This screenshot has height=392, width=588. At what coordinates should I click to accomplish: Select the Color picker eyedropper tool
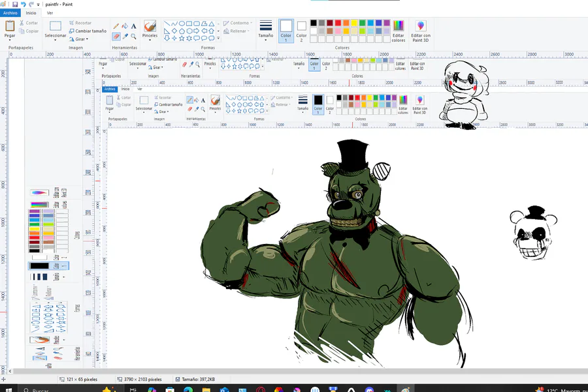[125, 37]
